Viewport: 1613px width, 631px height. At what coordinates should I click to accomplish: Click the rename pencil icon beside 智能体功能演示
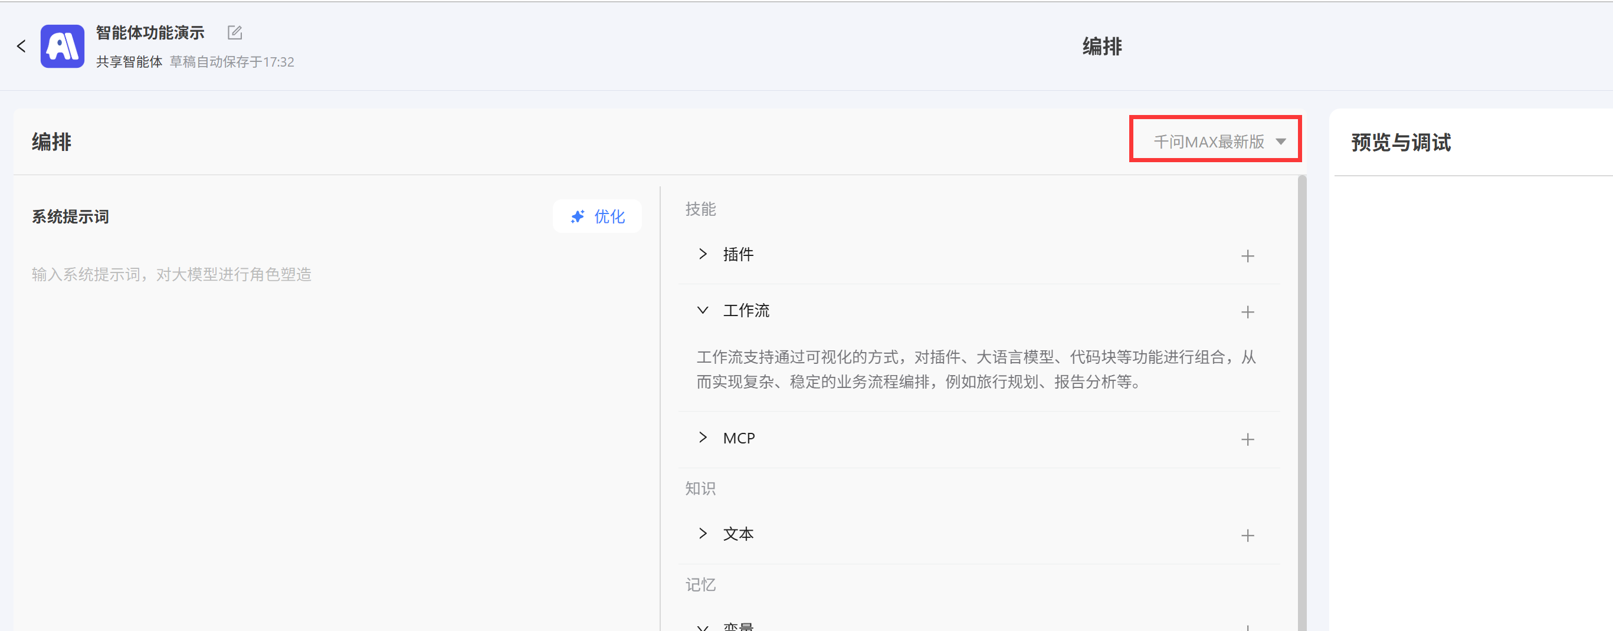pos(235,31)
